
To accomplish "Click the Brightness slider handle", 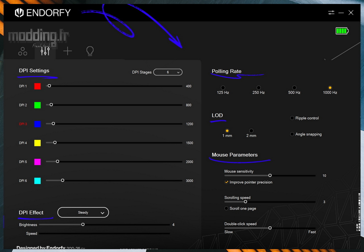I will 83,224.
